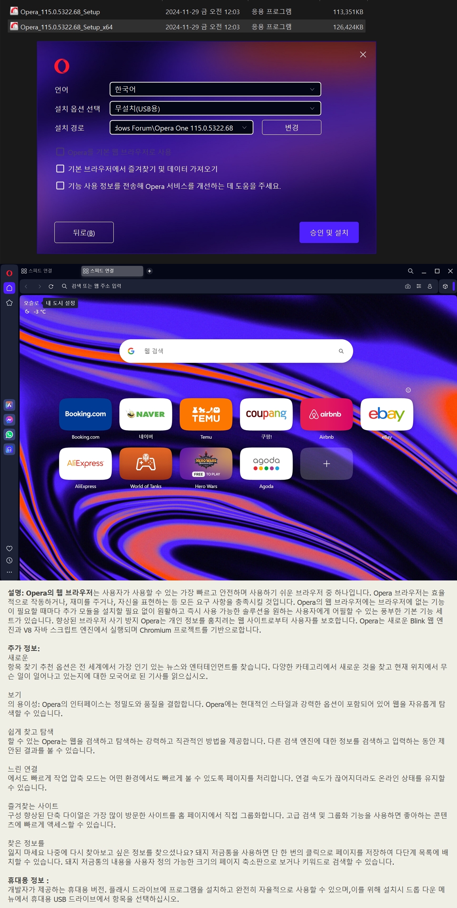Open the 언어 language dropdown
Screen dimensions: 457x908
[x=215, y=89]
